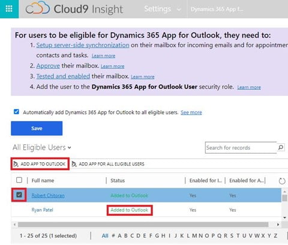Image resolution: width=288 pixels, height=245 pixels.
Task: Filter records by # symbol
Action: [113, 236]
